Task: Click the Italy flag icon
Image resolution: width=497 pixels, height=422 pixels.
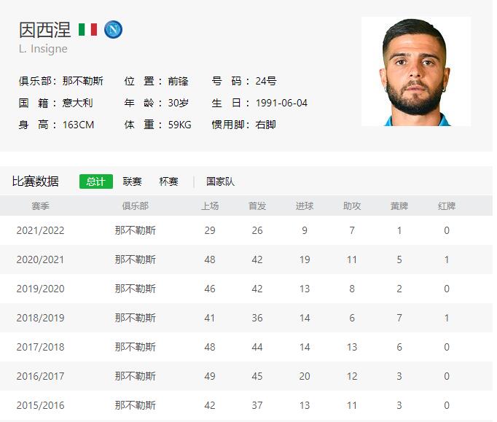Action: tap(88, 30)
